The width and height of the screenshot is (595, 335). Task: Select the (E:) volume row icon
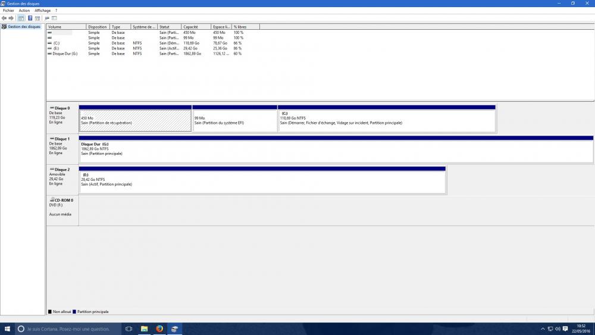49,49
